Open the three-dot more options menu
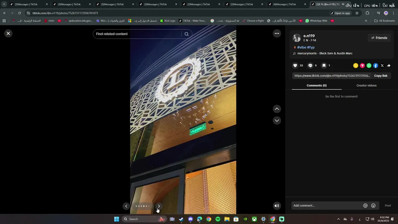The width and height of the screenshot is (398, 224). tap(277, 34)
